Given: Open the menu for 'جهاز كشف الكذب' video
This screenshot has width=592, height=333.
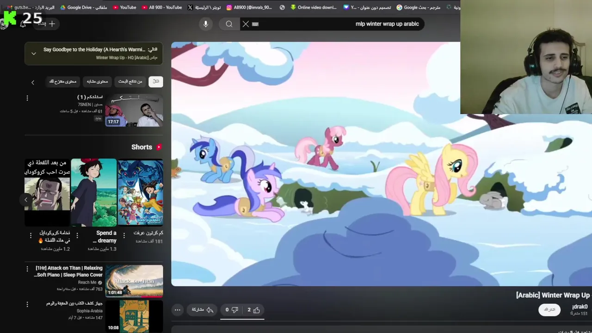Looking at the screenshot, I should [27, 304].
